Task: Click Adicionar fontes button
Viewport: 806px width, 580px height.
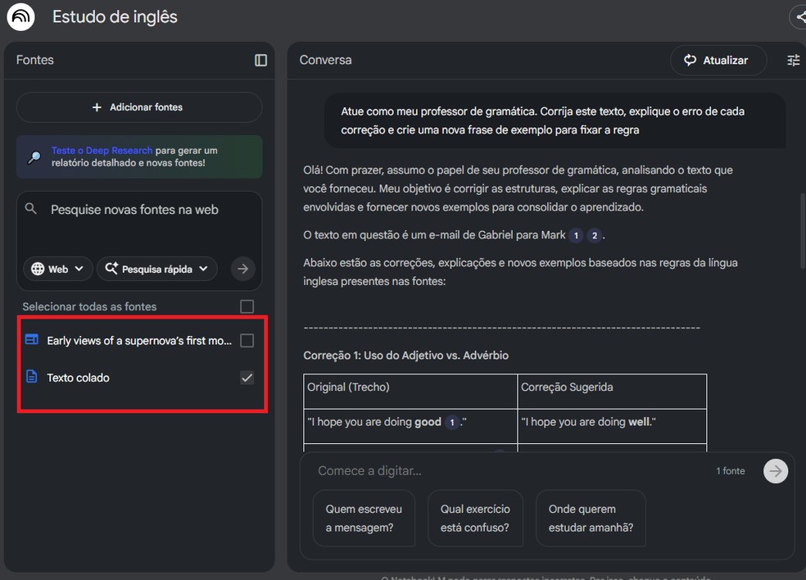Action: coord(138,107)
